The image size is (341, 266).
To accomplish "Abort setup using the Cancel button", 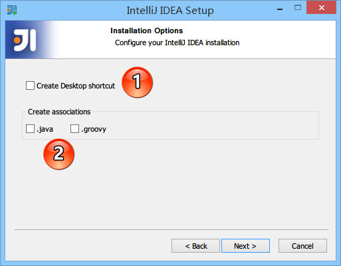I will pos(302,245).
